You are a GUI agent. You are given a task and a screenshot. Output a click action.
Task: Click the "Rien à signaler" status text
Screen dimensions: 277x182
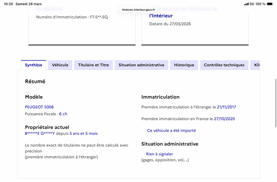159,154
